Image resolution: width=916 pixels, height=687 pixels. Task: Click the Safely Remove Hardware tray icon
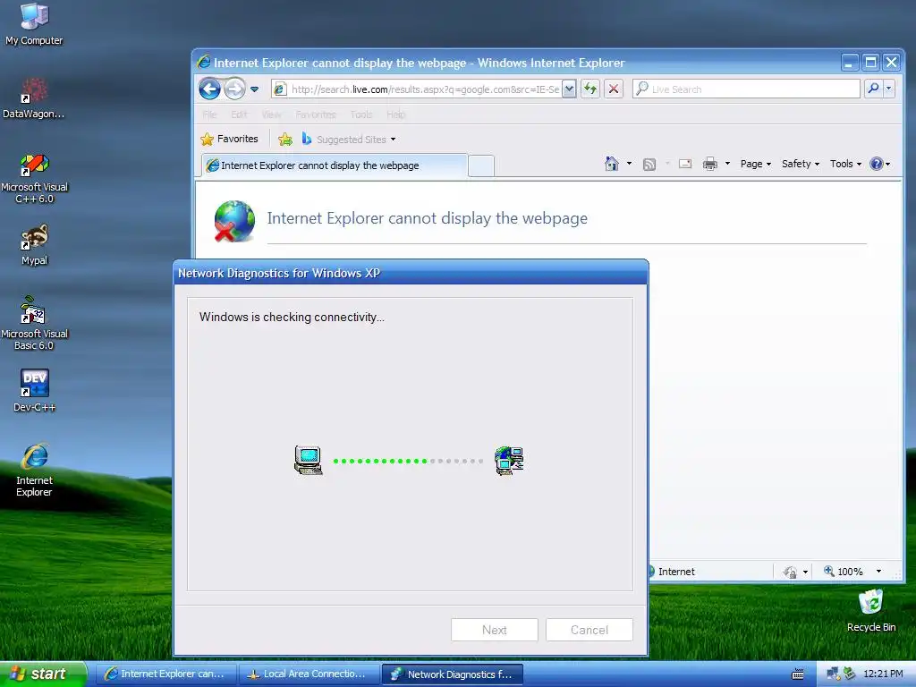[x=849, y=674]
